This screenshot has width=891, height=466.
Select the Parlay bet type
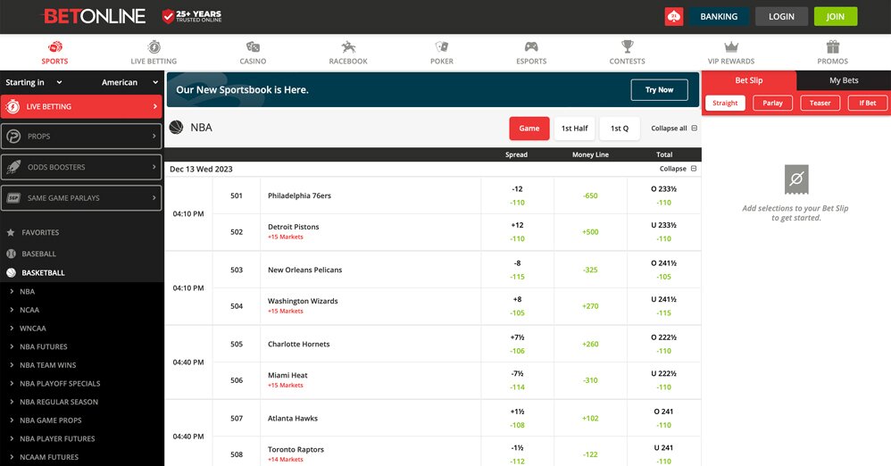[773, 103]
